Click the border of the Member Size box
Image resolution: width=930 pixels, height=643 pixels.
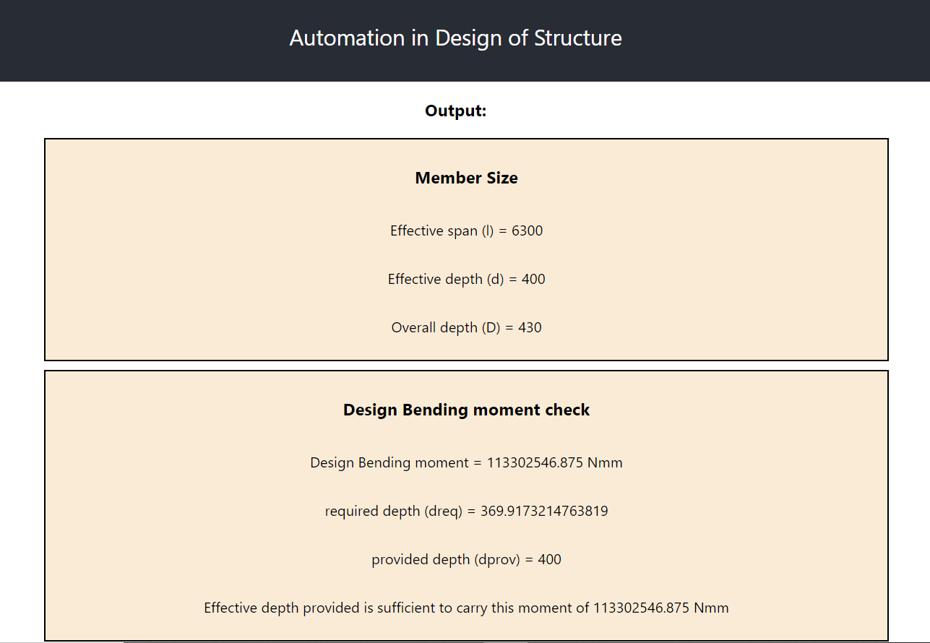[45, 249]
